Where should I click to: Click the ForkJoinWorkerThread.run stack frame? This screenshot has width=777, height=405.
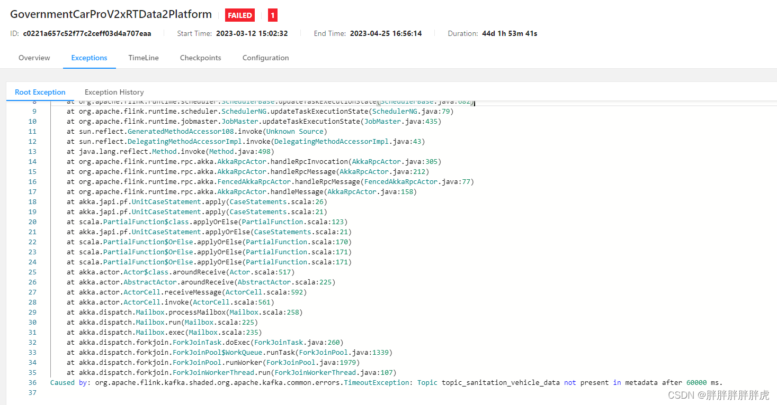pos(231,373)
